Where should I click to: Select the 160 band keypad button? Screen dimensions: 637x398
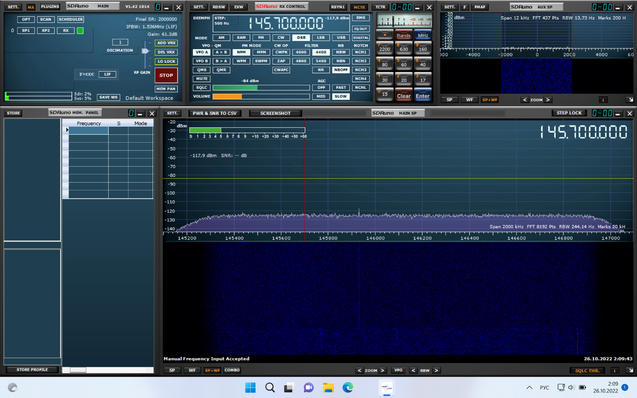[423, 48]
